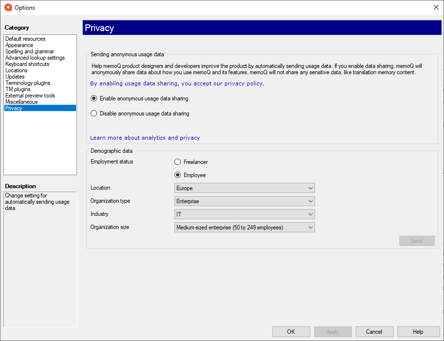This screenshot has width=444, height=341.
Task: Select the Miscellaneous category
Action: (21, 102)
